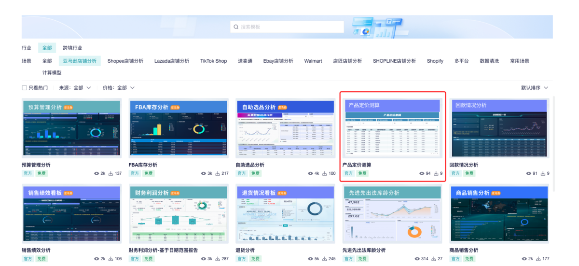Switch to the TikTok Shop tab

214,61
